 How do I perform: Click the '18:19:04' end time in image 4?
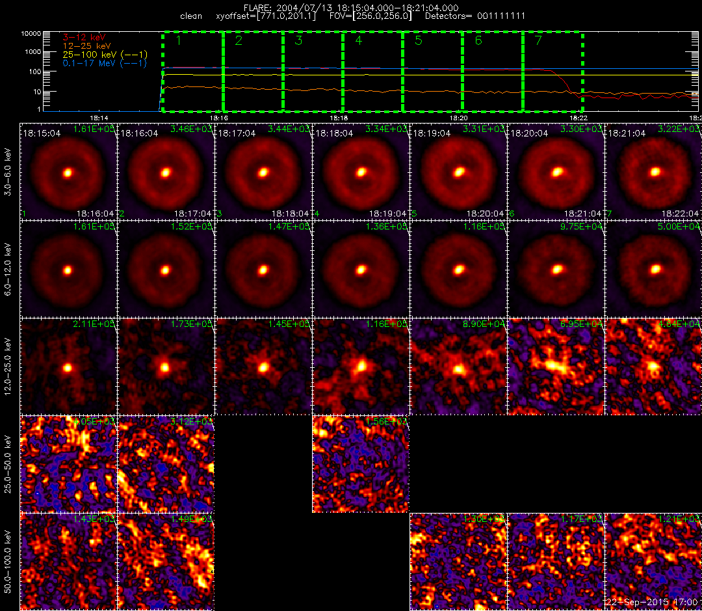pyautogui.click(x=387, y=213)
